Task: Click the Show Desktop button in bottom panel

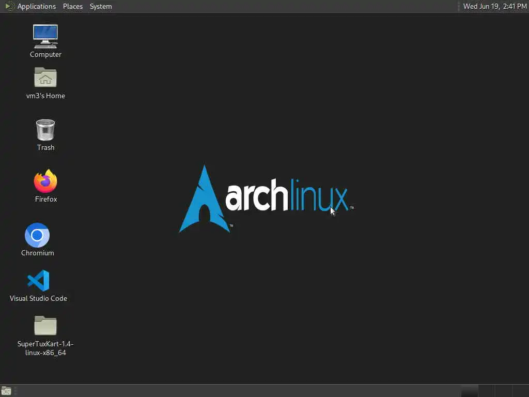Action: click(6, 391)
